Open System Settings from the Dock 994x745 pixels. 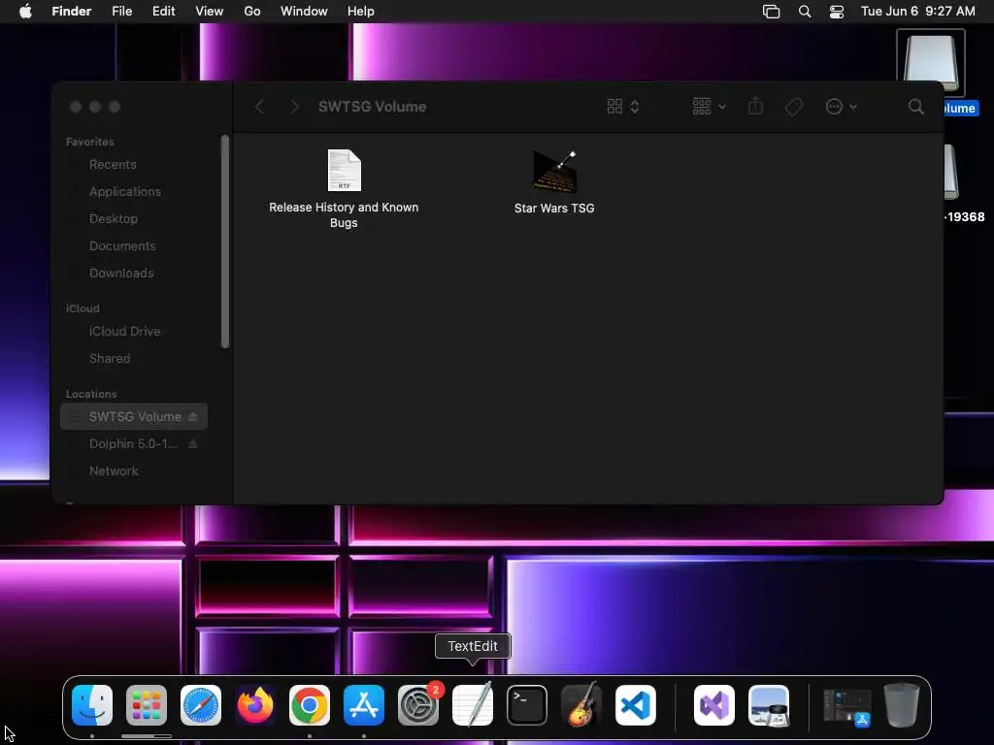click(x=418, y=705)
